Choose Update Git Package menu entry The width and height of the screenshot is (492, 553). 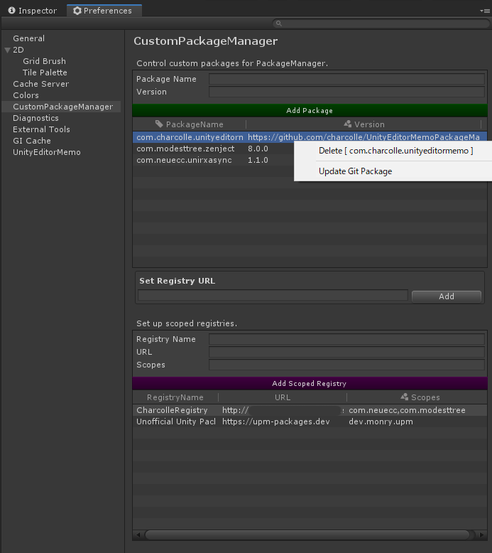click(355, 171)
